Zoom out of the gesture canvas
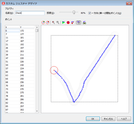The width and height of the screenshot is (134, 124). coord(58,22)
